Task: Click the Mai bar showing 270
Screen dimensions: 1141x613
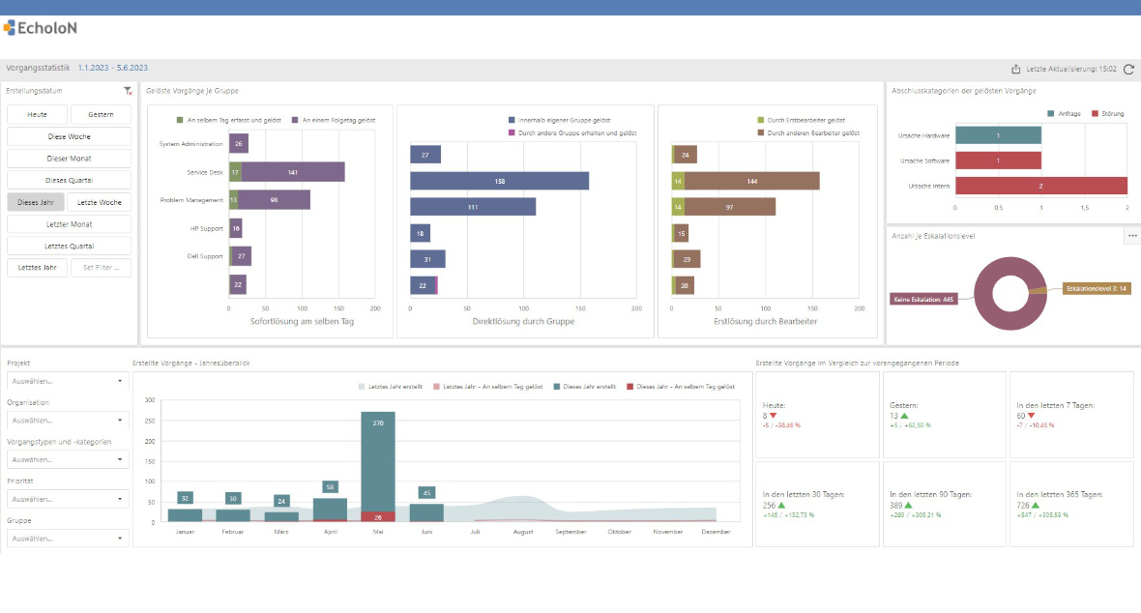Action: 378,461
